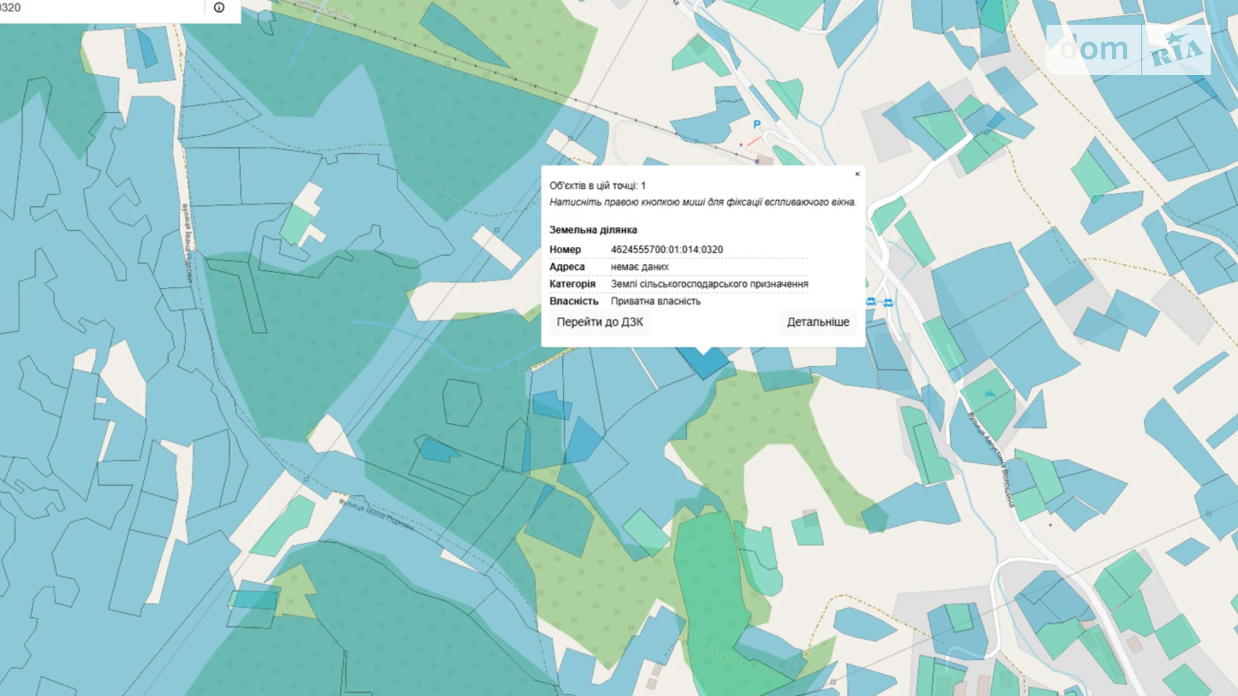Click the small building at lift line end
The width and height of the screenshot is (1238, 696).
click(x=764, y=161)
